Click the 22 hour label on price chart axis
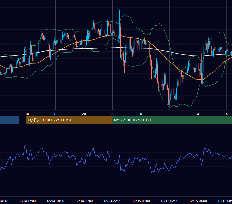This screenshot has height=204, width=232. [x=113, y=114]
